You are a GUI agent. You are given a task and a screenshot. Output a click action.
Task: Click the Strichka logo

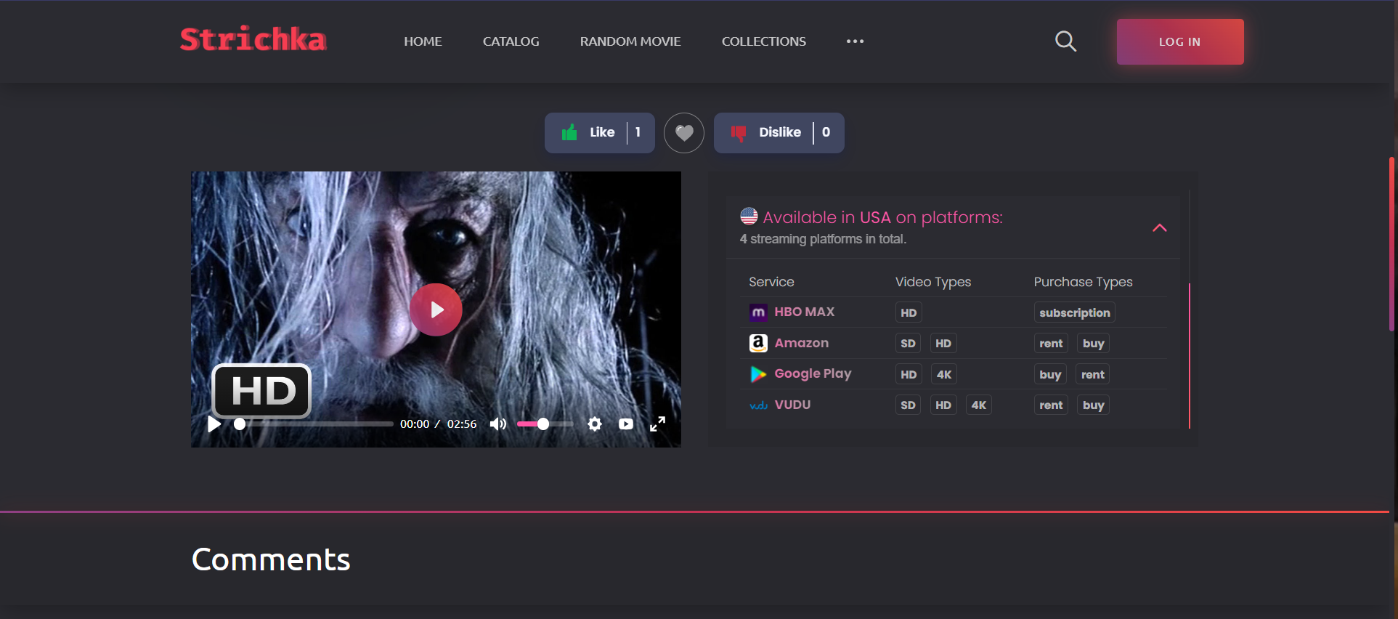coord(253,39)
